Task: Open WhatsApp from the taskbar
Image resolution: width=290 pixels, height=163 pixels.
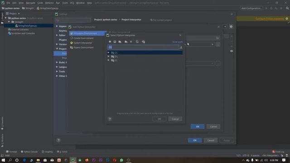Action: [121, 160]
